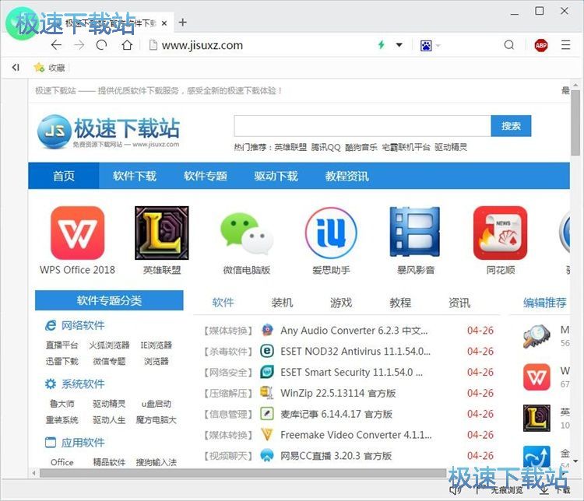This screenshot has height=501, width=584.
Task: Click the 【杀毒软件】 category tag
Action: (228, 351)
